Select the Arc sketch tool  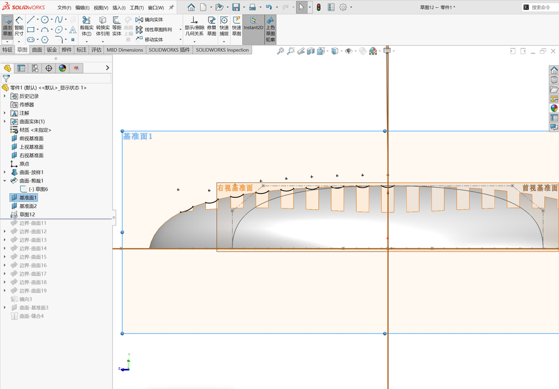coord(45,29)
